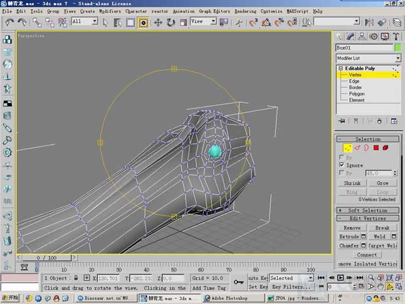Switch to Hierarchy command panel tab

point(362,36)
